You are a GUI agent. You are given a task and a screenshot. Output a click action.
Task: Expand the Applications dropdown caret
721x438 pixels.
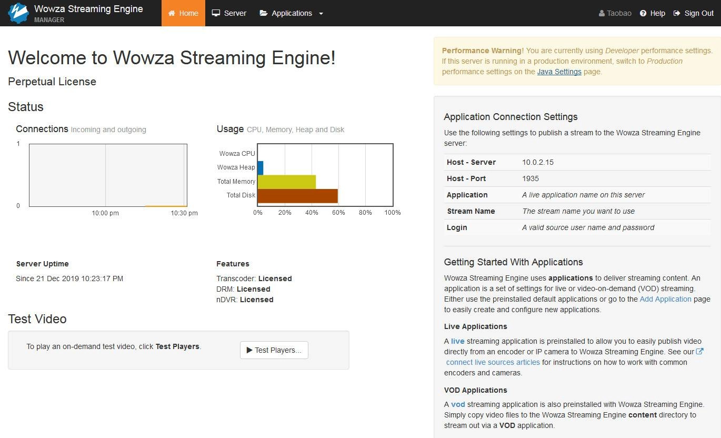point(321,14)
